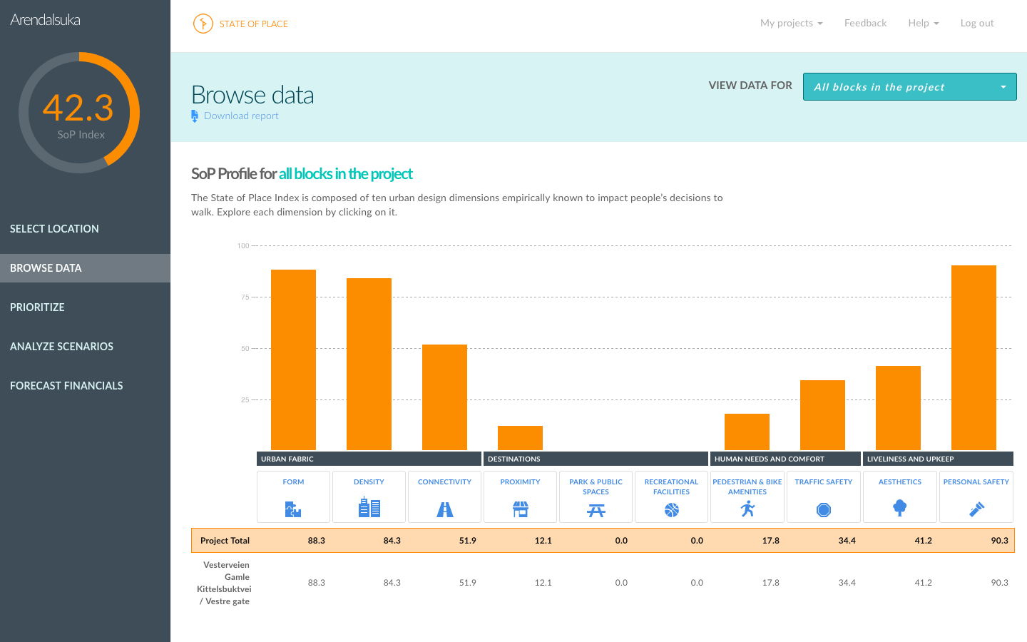
Task: Select the Traffic Safety stop sign icon
Action: pos(824,510)
